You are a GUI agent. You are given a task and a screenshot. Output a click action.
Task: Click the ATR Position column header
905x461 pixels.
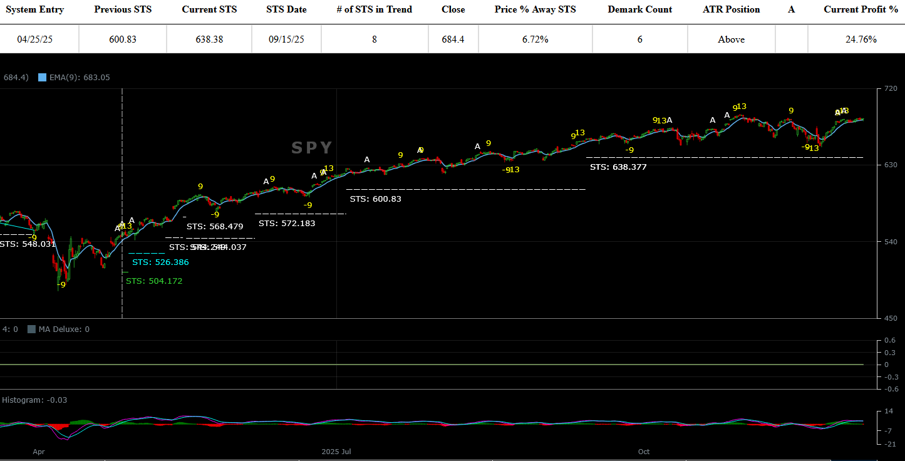coord(731,9)
